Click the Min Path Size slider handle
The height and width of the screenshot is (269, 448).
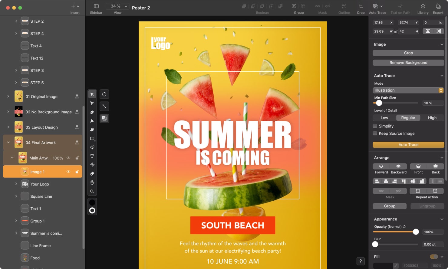(x=379, y=103)
